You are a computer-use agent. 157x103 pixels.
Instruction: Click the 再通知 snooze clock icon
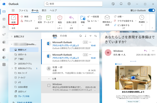tap(142, 17)
